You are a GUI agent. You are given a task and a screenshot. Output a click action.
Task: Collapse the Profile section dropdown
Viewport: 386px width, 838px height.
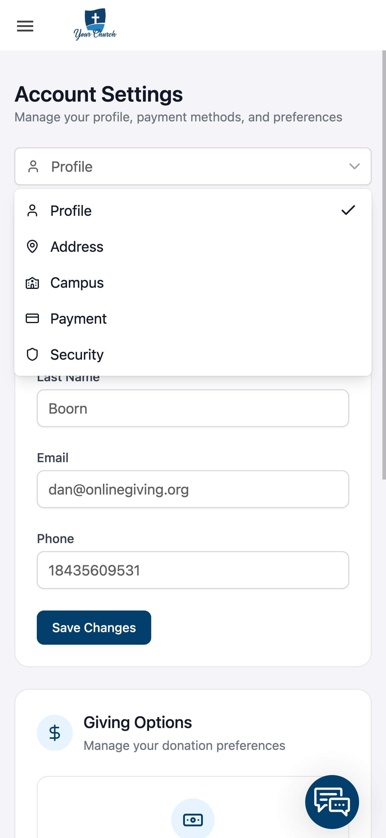[193, 167]
